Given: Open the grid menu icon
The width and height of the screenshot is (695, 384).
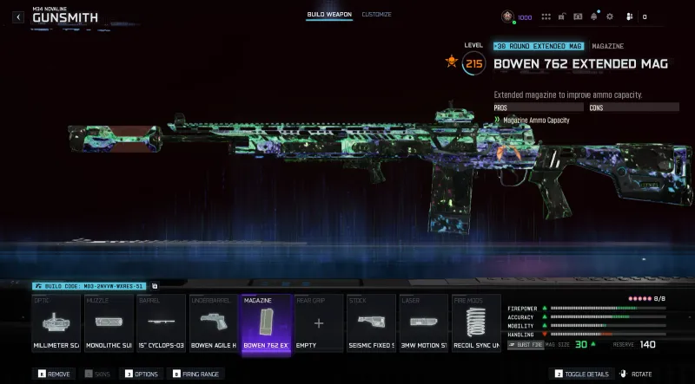Looking at the screenshot, I should 546,16.
